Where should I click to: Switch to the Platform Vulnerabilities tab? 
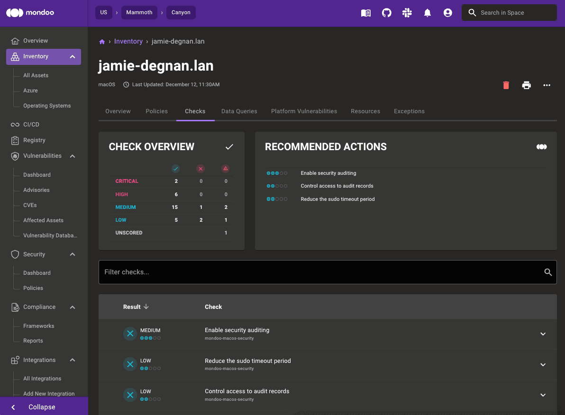pyautogui.click(x=304, y=111)
